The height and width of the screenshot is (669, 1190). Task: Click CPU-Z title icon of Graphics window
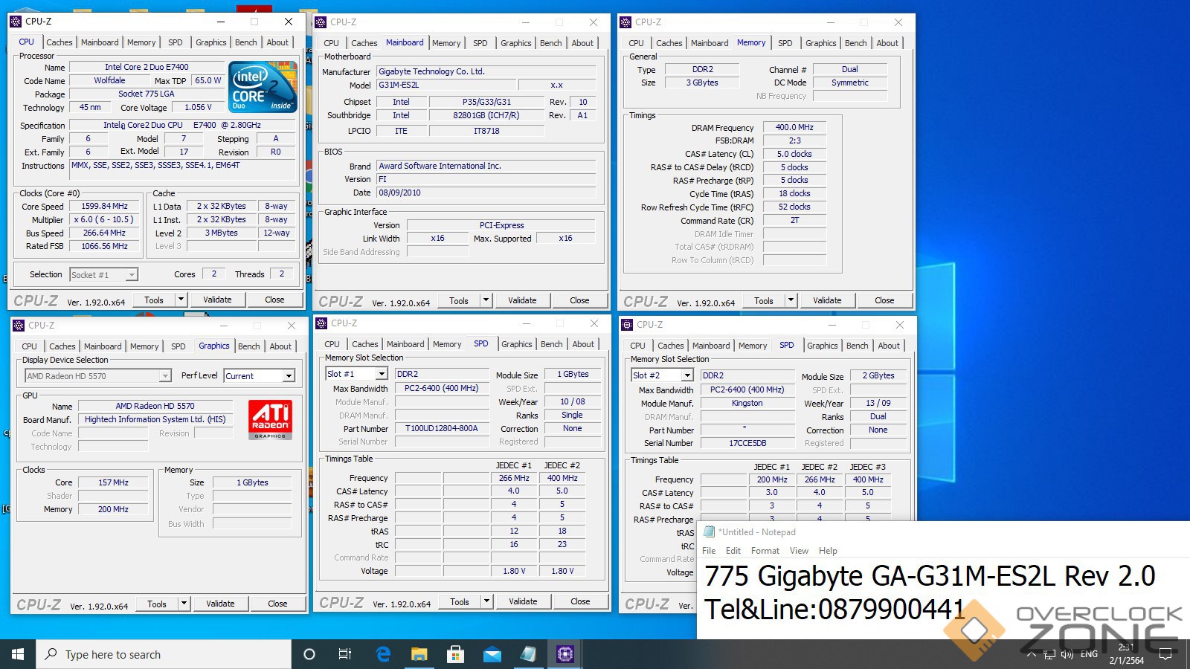[x=19, y=326]
